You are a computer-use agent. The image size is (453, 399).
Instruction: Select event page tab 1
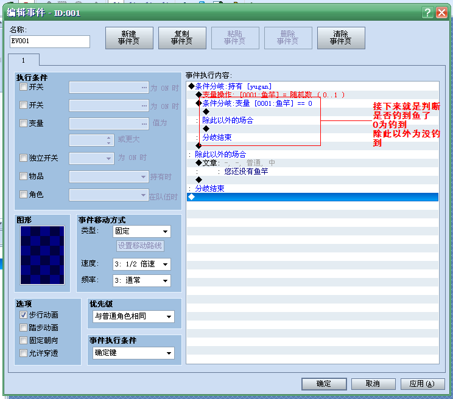pos(24,60)
